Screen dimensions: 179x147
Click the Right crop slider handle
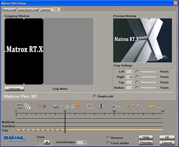click(149, 77)
